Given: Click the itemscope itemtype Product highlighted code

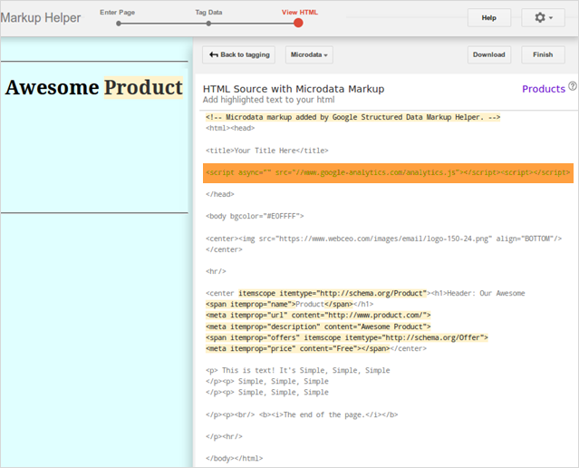Looking at the screenshot, I should pyautogui.click(x=333, y=293).
